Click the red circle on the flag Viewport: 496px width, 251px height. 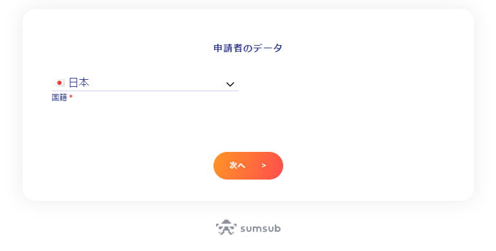[59, 83]
